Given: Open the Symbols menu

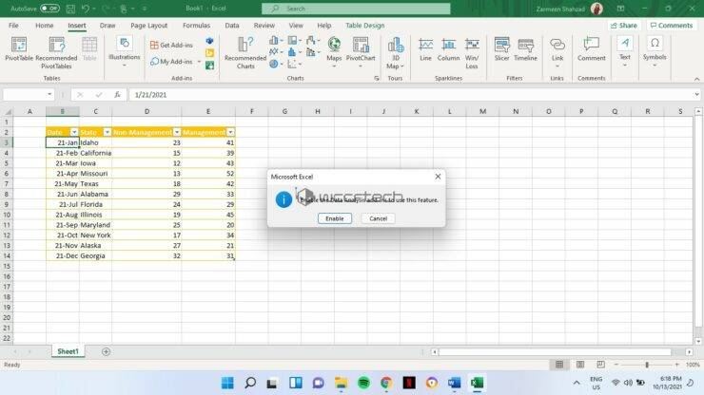Looking at the screenshot, I should pos(655,52).
